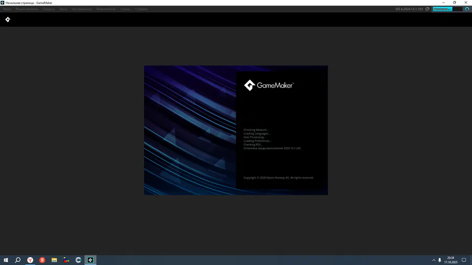This screenshot has width=472, height=265.
Task: Open the Создать menu
Action: [x=48, y=9]
